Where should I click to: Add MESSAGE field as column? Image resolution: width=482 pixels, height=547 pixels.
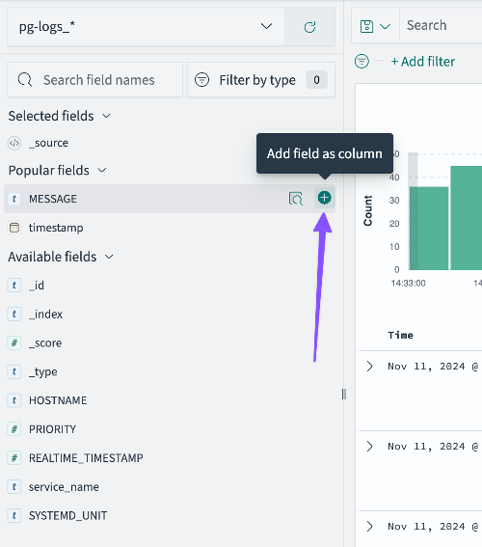point(324,198)
